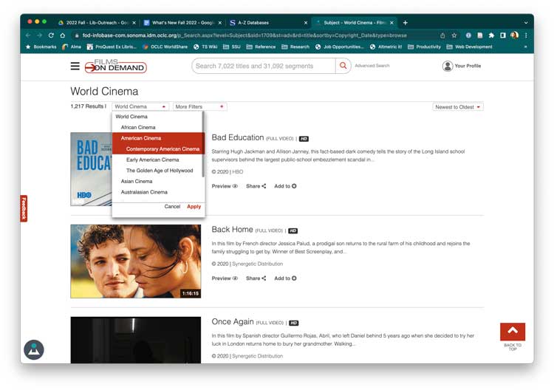Open the hamburger navigation menu
This screenshot has width=554, height=390.
point(75,66)
